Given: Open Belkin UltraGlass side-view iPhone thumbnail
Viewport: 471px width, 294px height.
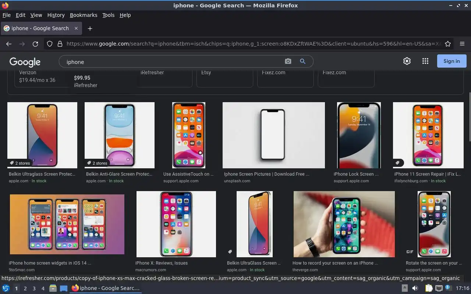Looking at the screenshot, I should [x=255, y=224].
